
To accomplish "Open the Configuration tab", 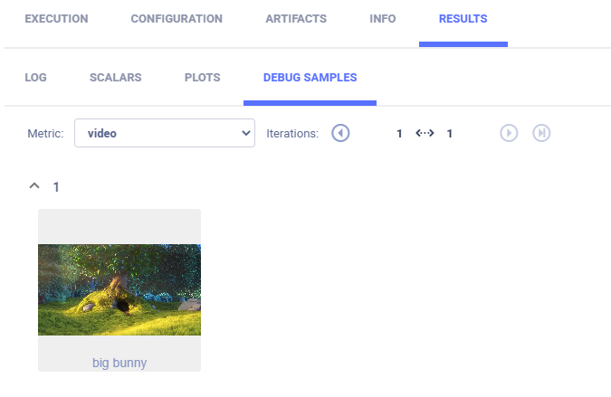I will coord(177,19).
